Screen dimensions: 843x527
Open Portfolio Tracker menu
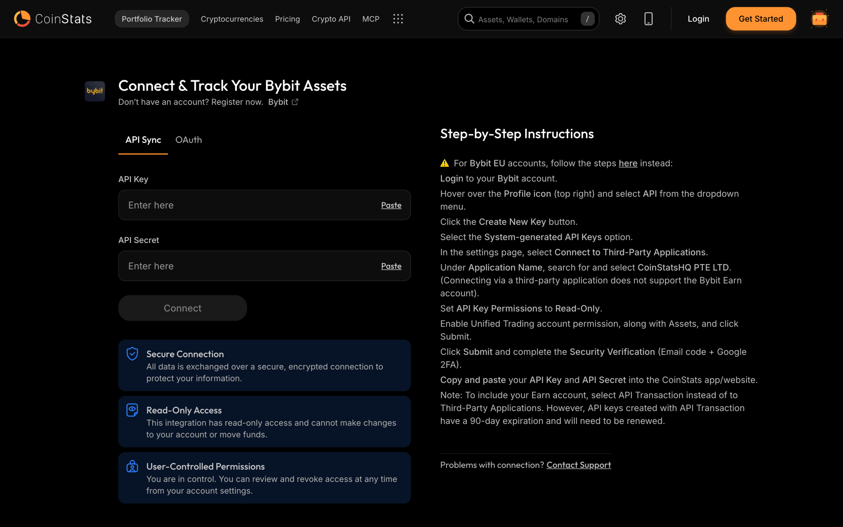tap(152, 19)
